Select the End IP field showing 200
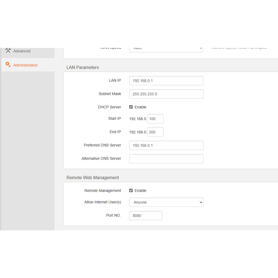 (155, 132)
